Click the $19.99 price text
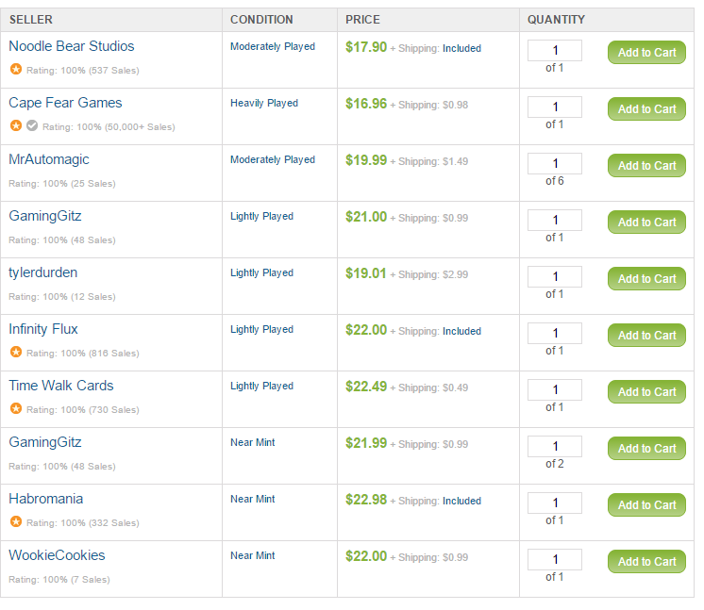 366,160
